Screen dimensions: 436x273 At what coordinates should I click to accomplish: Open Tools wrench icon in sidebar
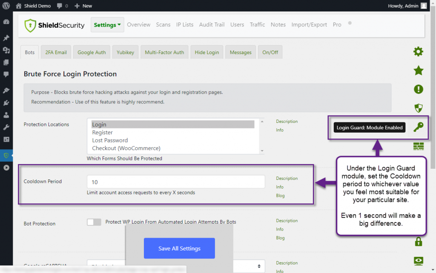tap(6, 127)
